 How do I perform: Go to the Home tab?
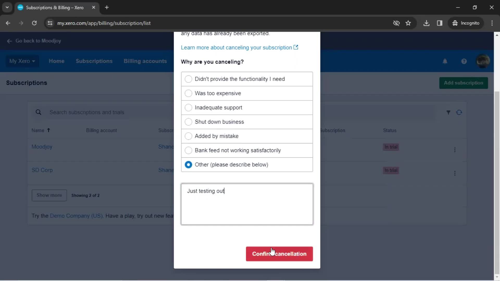tap(57, 61)
